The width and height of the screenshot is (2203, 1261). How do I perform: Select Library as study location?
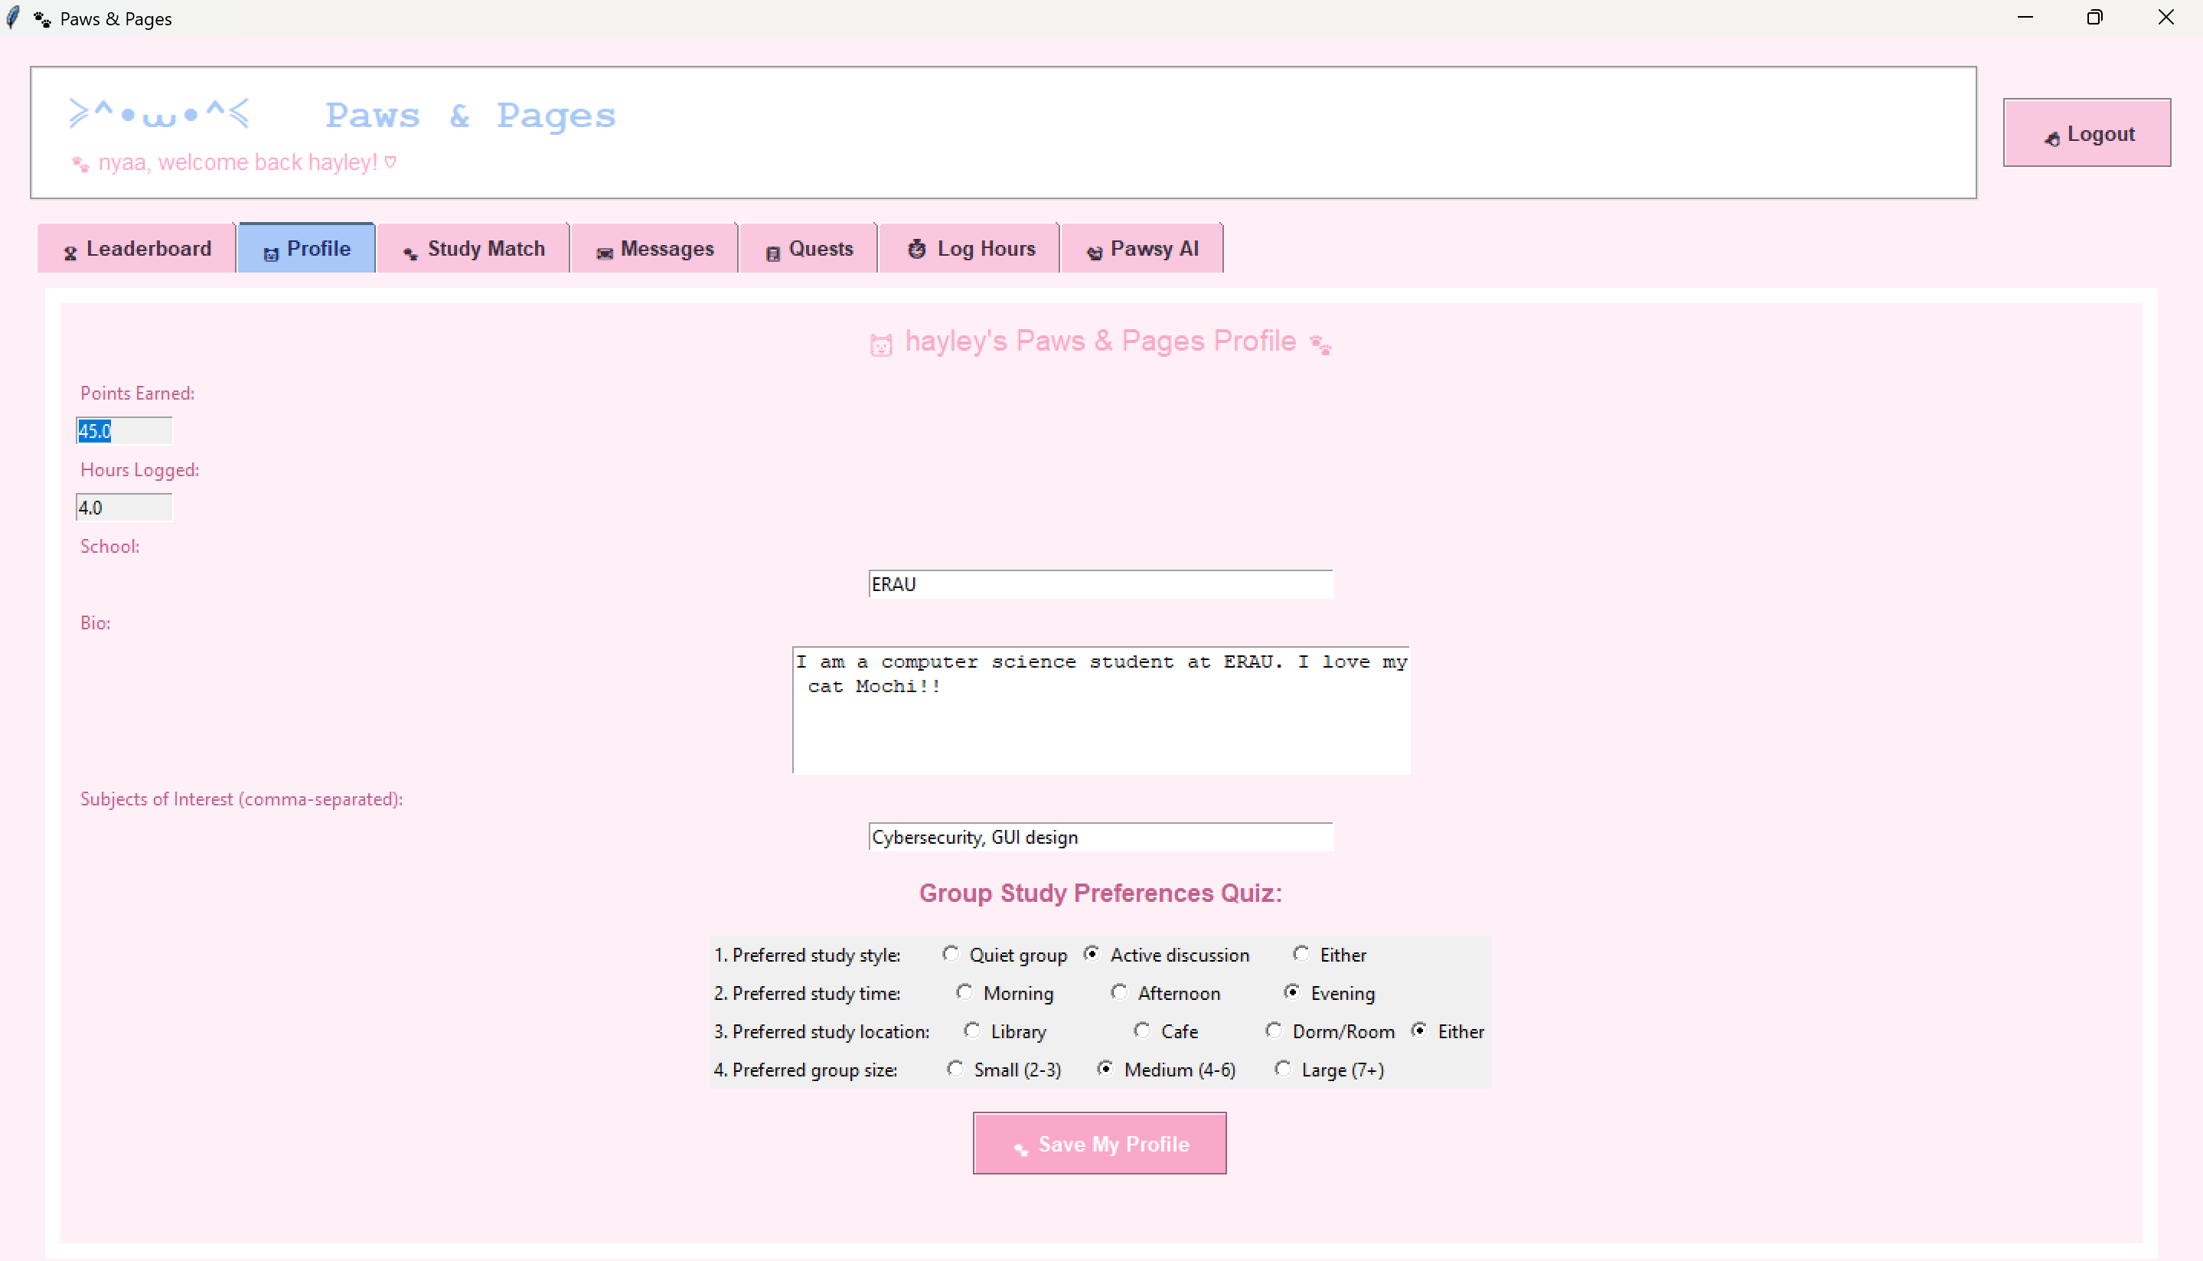[972, 1030]
